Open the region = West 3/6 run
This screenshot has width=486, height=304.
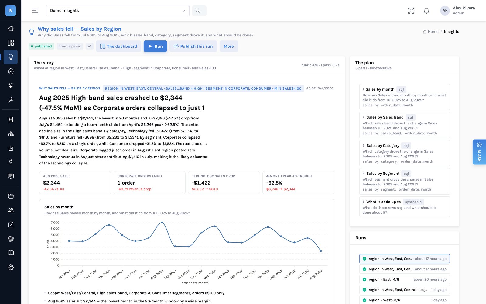[404, 300]
